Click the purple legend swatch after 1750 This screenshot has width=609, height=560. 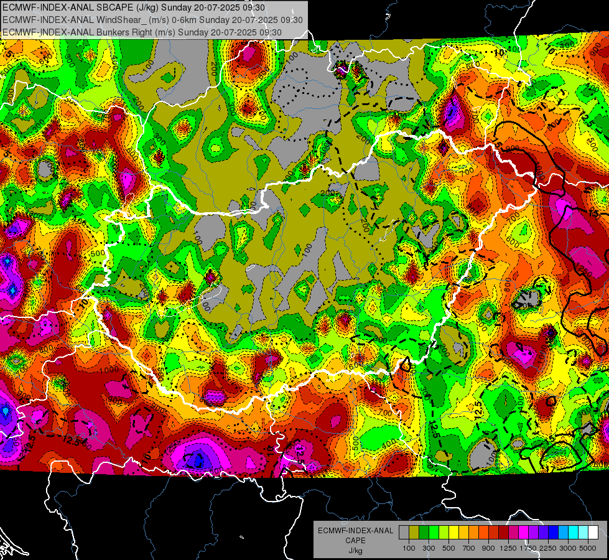click(x=533, y=533)
